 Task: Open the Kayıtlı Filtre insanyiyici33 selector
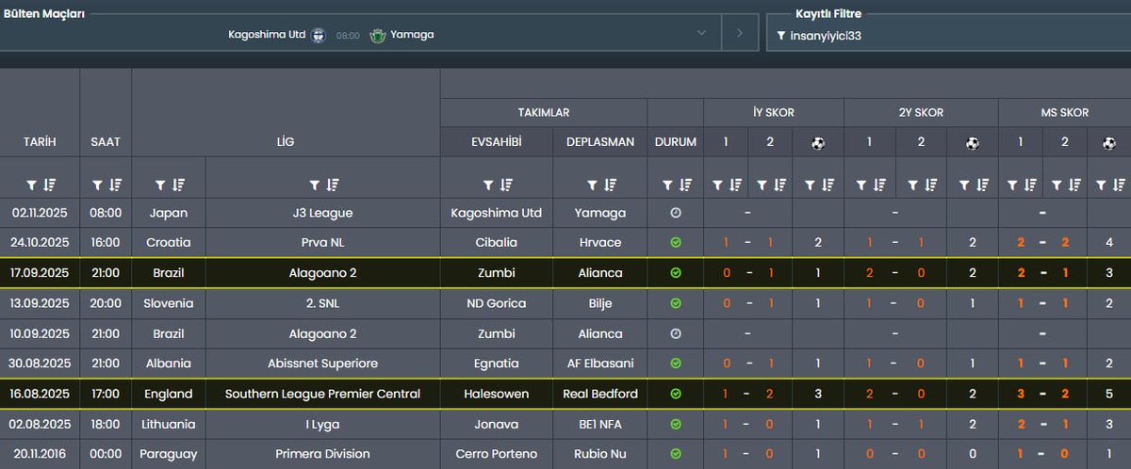tap(948, 36)
